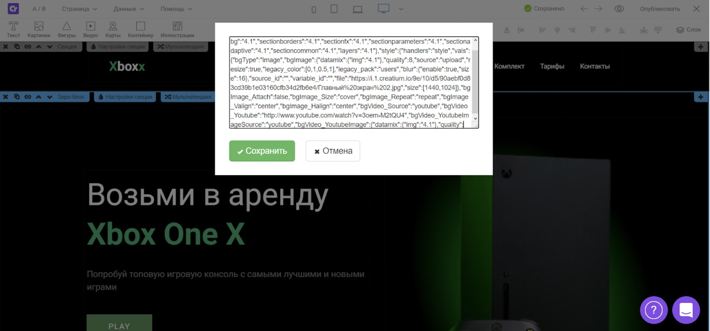Redo with the right arrow
The height and width of the screenshot is (331, 710).
(x=598, y=9)
